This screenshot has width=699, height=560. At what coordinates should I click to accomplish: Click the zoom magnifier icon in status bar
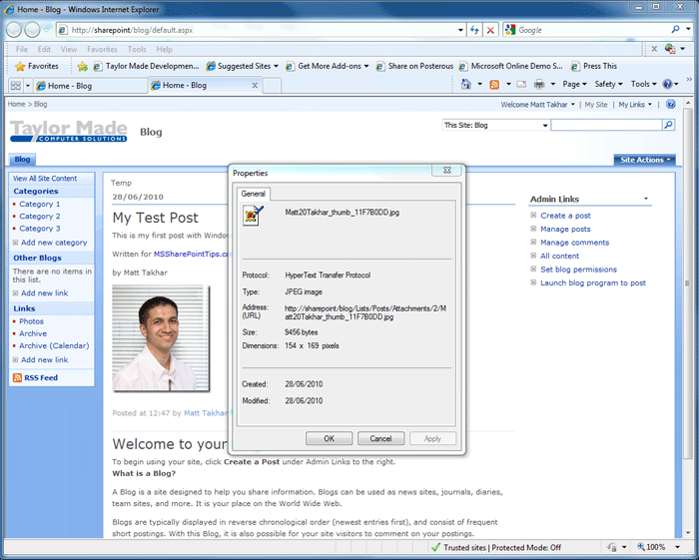(641, 547)
